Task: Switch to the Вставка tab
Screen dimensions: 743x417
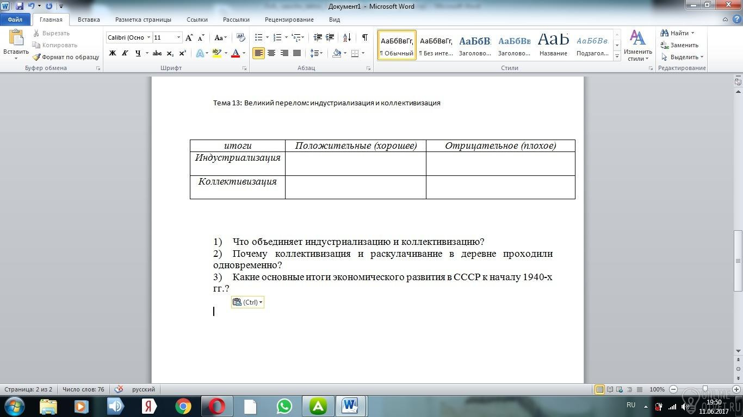Action: coord(89,20)
